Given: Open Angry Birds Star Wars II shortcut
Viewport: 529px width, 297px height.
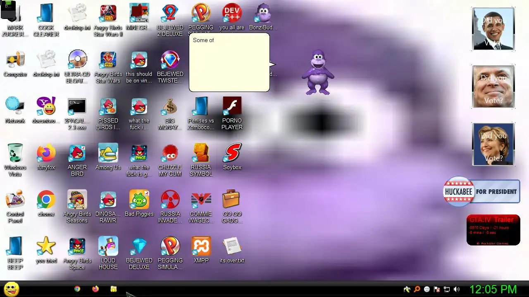Looking at the screenshot, I should pos(108,20).
